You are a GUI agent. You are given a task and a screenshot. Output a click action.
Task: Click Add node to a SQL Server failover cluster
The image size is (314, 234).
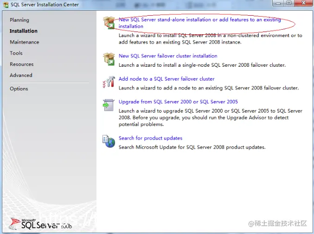tap(167, 79)
